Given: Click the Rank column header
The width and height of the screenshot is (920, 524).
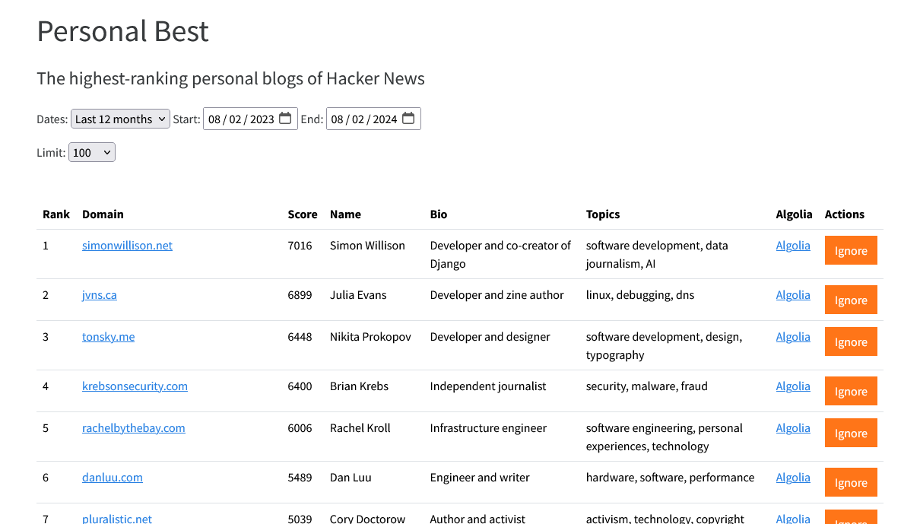Looking at the screenshot, I should (56, 214).
